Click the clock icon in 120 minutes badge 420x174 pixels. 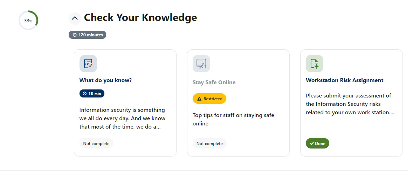pos(75,35)
